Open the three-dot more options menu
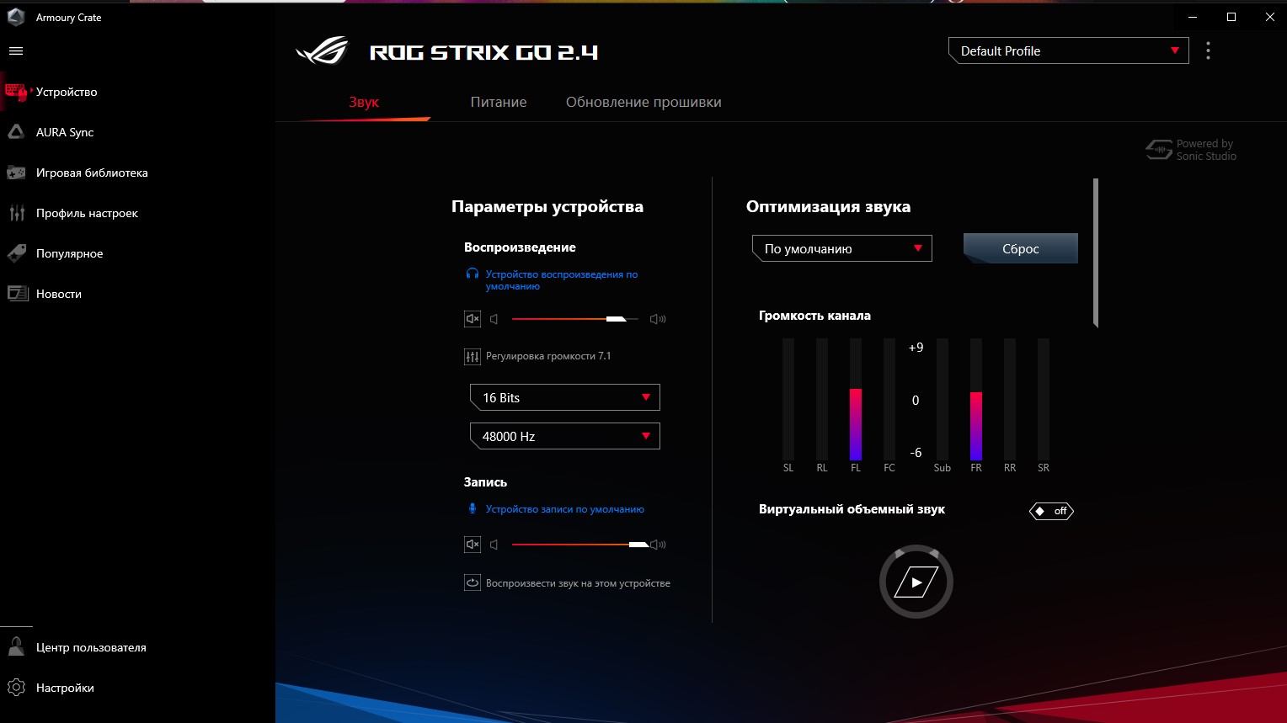 (1208, 51)
